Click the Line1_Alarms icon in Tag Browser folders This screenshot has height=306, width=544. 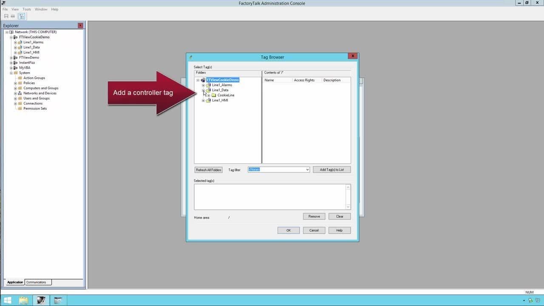(209, 85)
